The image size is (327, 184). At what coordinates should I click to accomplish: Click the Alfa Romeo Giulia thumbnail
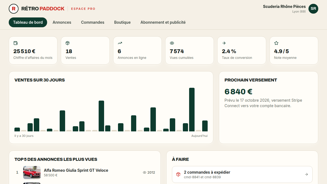click(32, 173)
